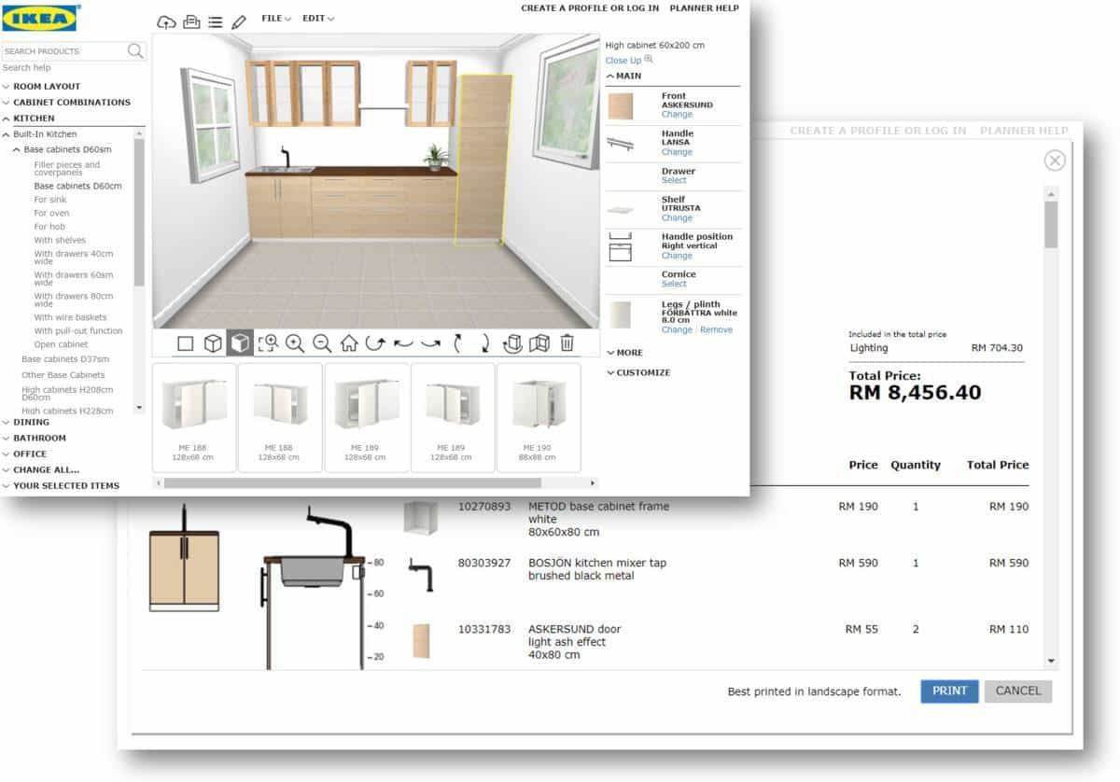Click the Close Up link
The width and height of the screenshot is (1120, 782).
tap(623, 61)
